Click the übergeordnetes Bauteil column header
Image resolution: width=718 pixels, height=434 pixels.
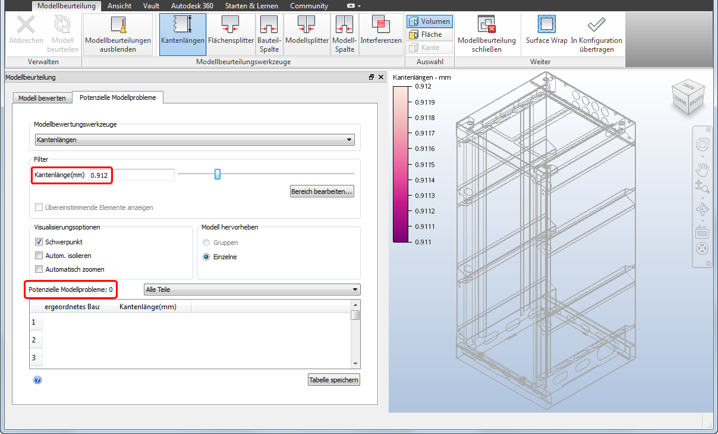(73, 307)
